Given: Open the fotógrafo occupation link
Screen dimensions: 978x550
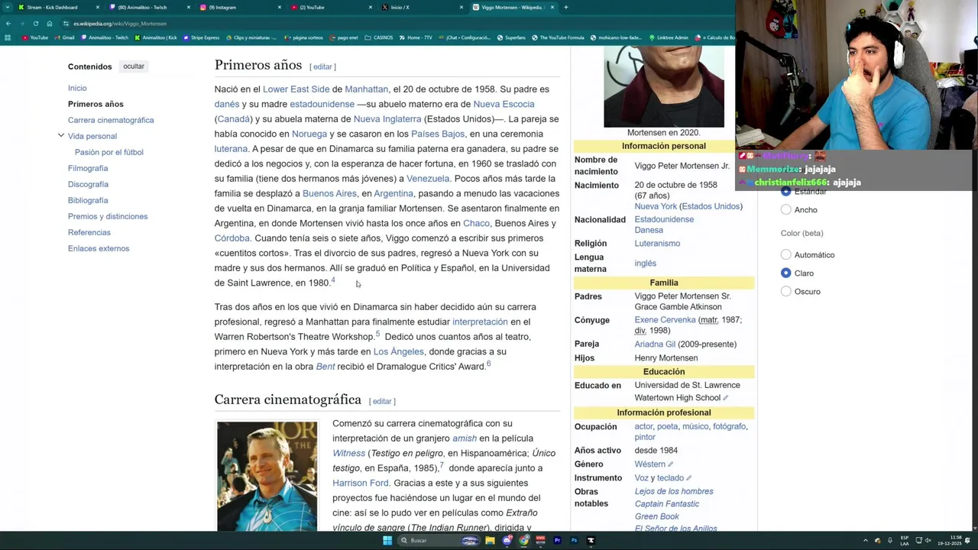Looking at the screenshot, I should point(729,426).
